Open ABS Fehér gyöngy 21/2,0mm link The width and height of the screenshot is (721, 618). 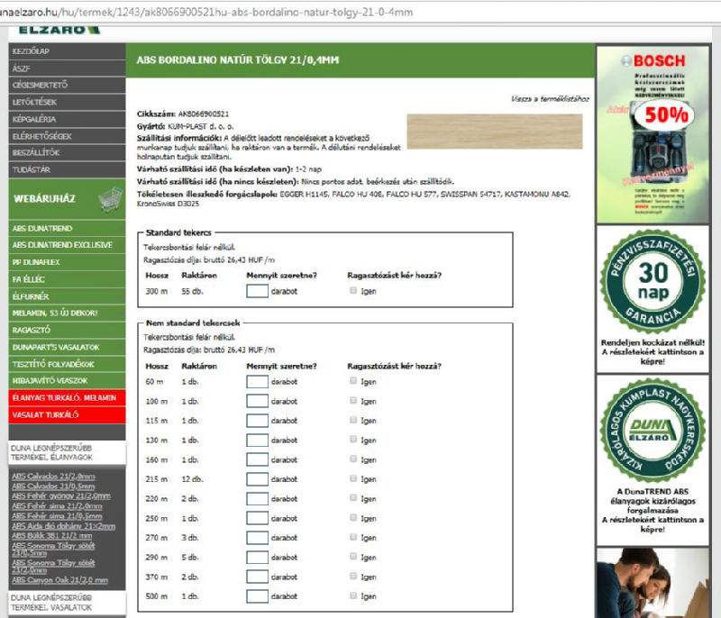pyautogui.click(x=61, y=495)
